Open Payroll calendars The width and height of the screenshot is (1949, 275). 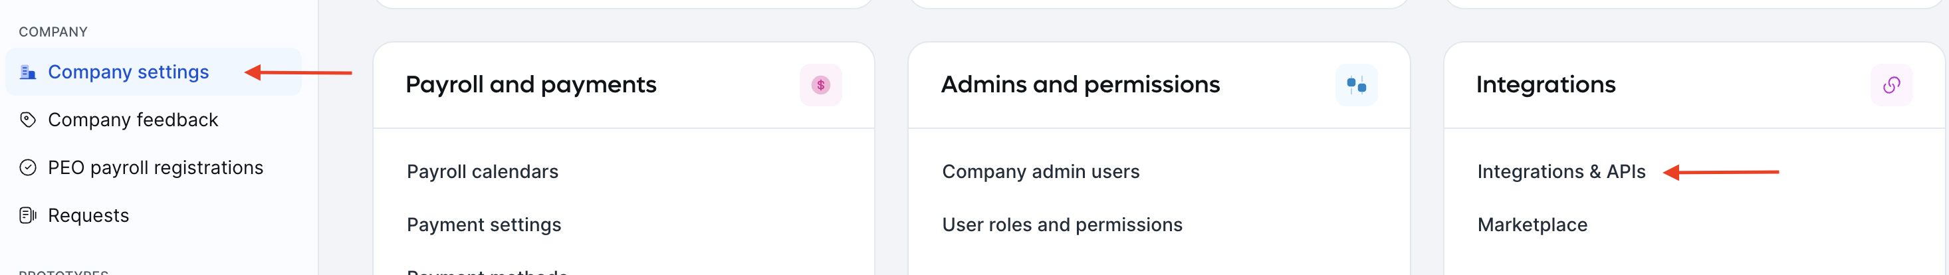[x=483, y=172]
